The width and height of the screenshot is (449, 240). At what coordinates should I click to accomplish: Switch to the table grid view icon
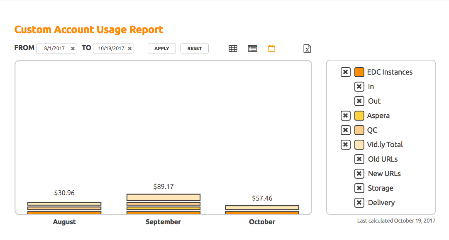point(233,48)
